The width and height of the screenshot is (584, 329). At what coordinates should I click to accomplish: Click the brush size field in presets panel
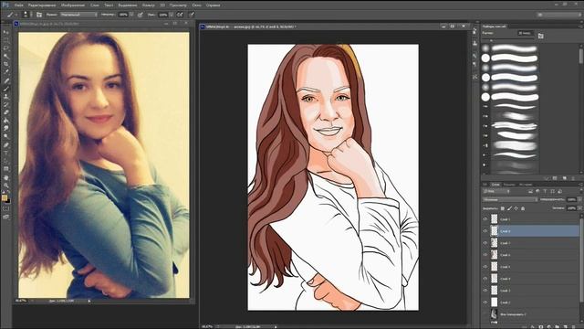tap(526, 33)
